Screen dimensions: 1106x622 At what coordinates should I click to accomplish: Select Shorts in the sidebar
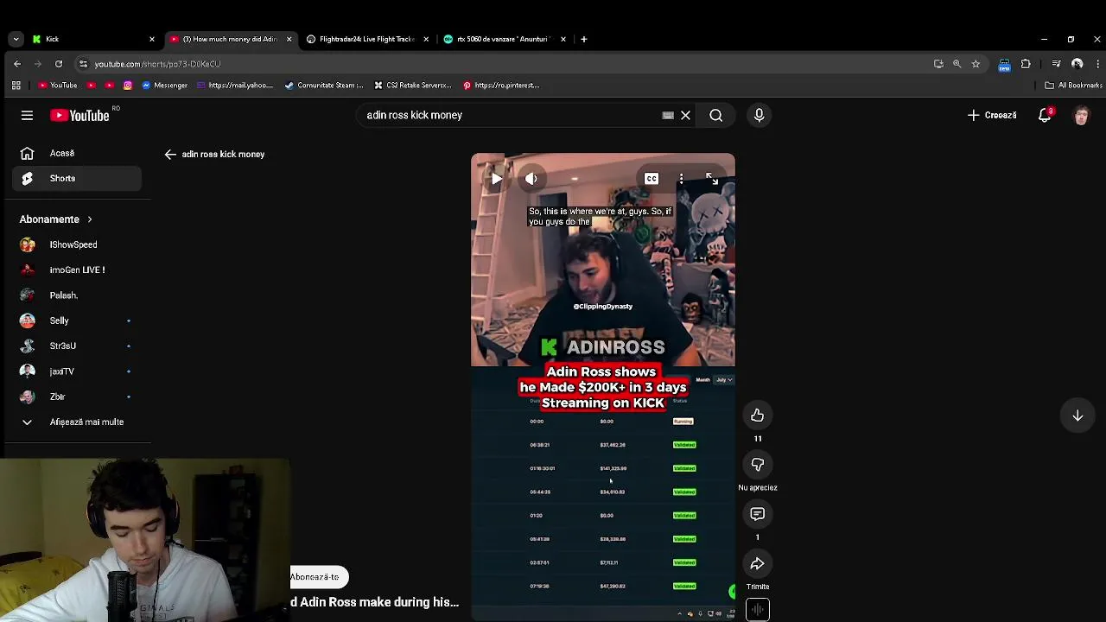coord(75,178)
